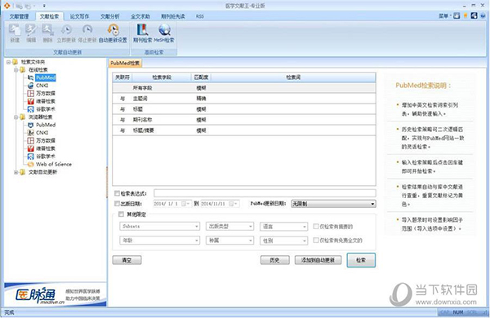Screen dimensions: 490x318
Task: Click the 检索文件夹 root folder
Action: pos(33,62)
